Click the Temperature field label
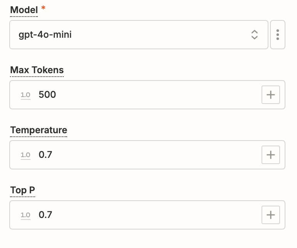297x248 pixels. (x=39, y=130)
